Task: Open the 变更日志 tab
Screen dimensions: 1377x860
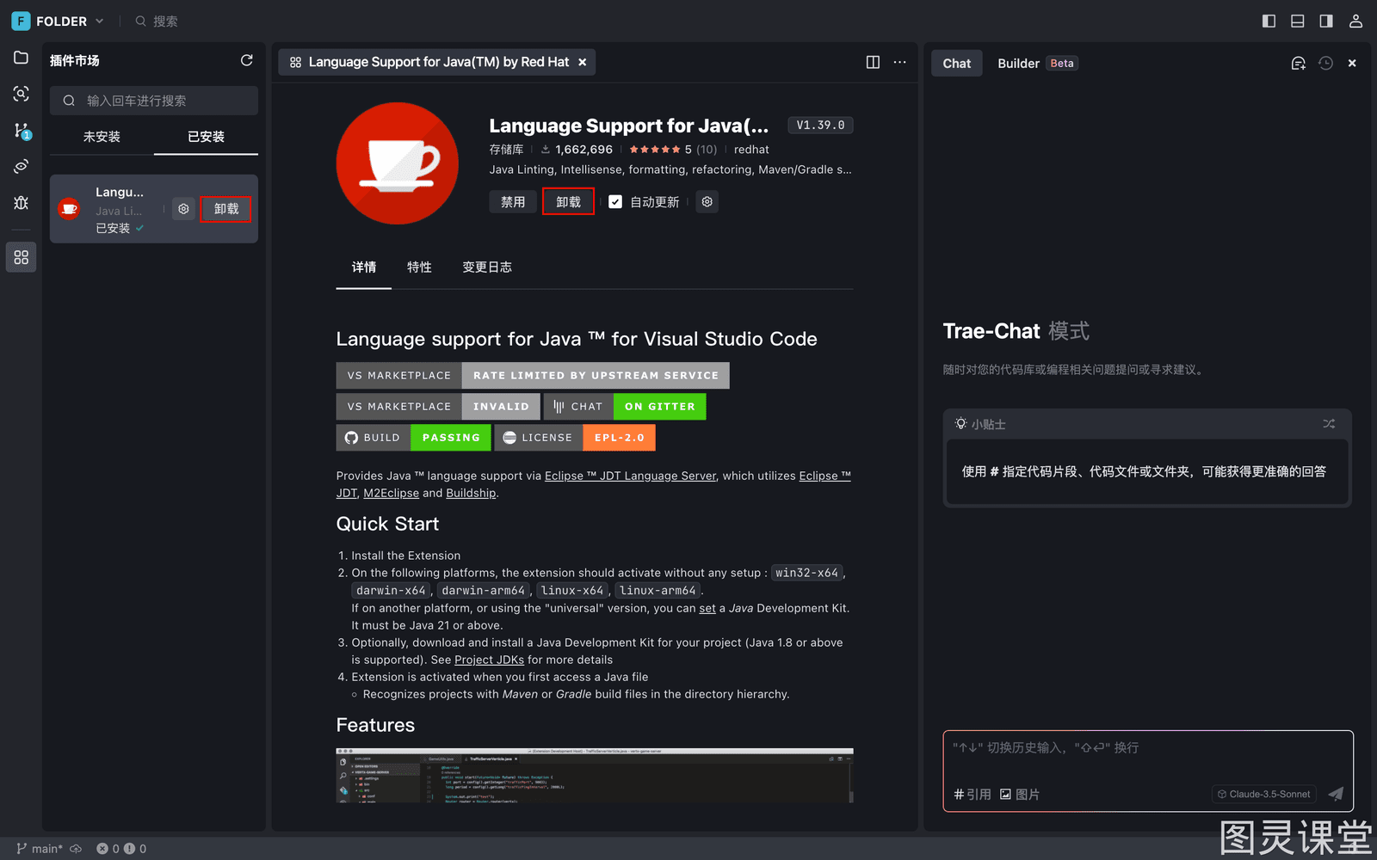Action: click(x=487, y=267)
